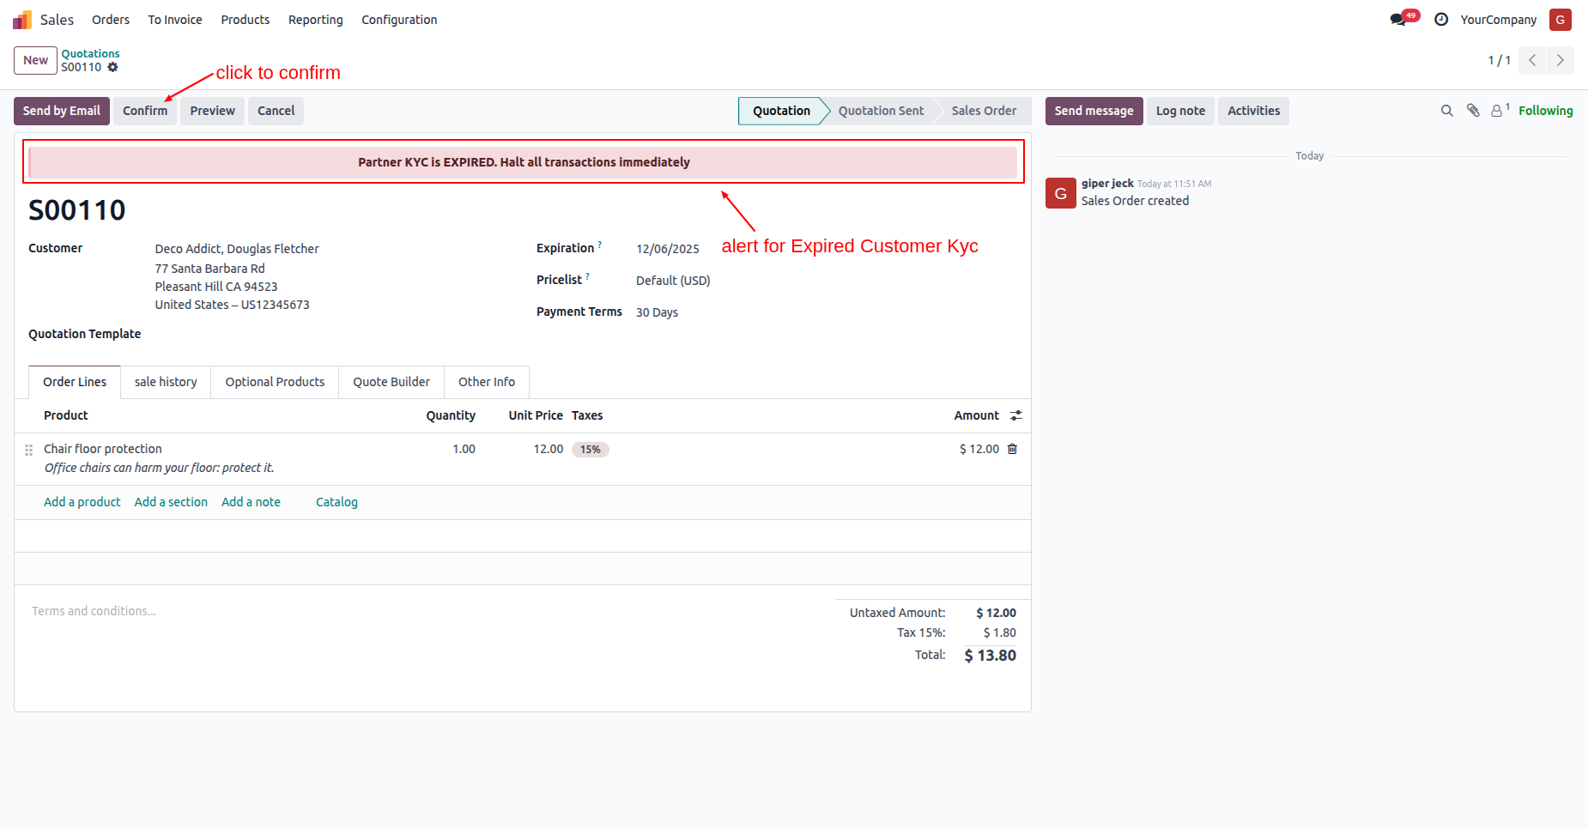This screenshot has width=1588, height=829.
Task: Click YourCompany company name
Action: (1499, 20)
